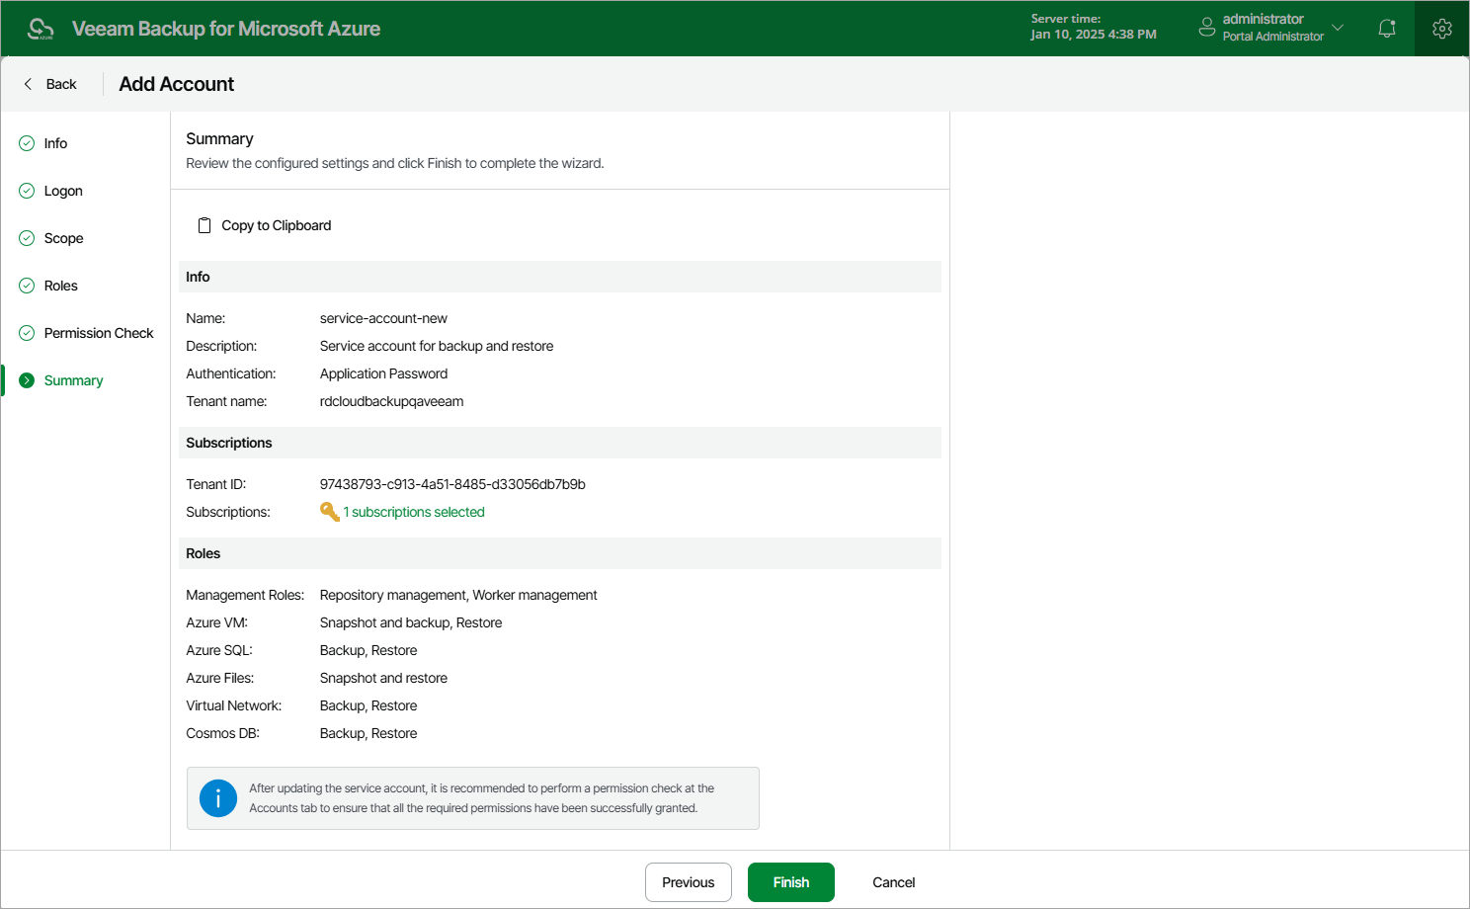The height and width of the screenshot is (909, 1470).
Task: Click the Portal Administrator role label
Action: [x=1273, y=37]
